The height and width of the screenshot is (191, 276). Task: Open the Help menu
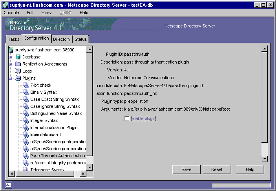click(84, 13)
